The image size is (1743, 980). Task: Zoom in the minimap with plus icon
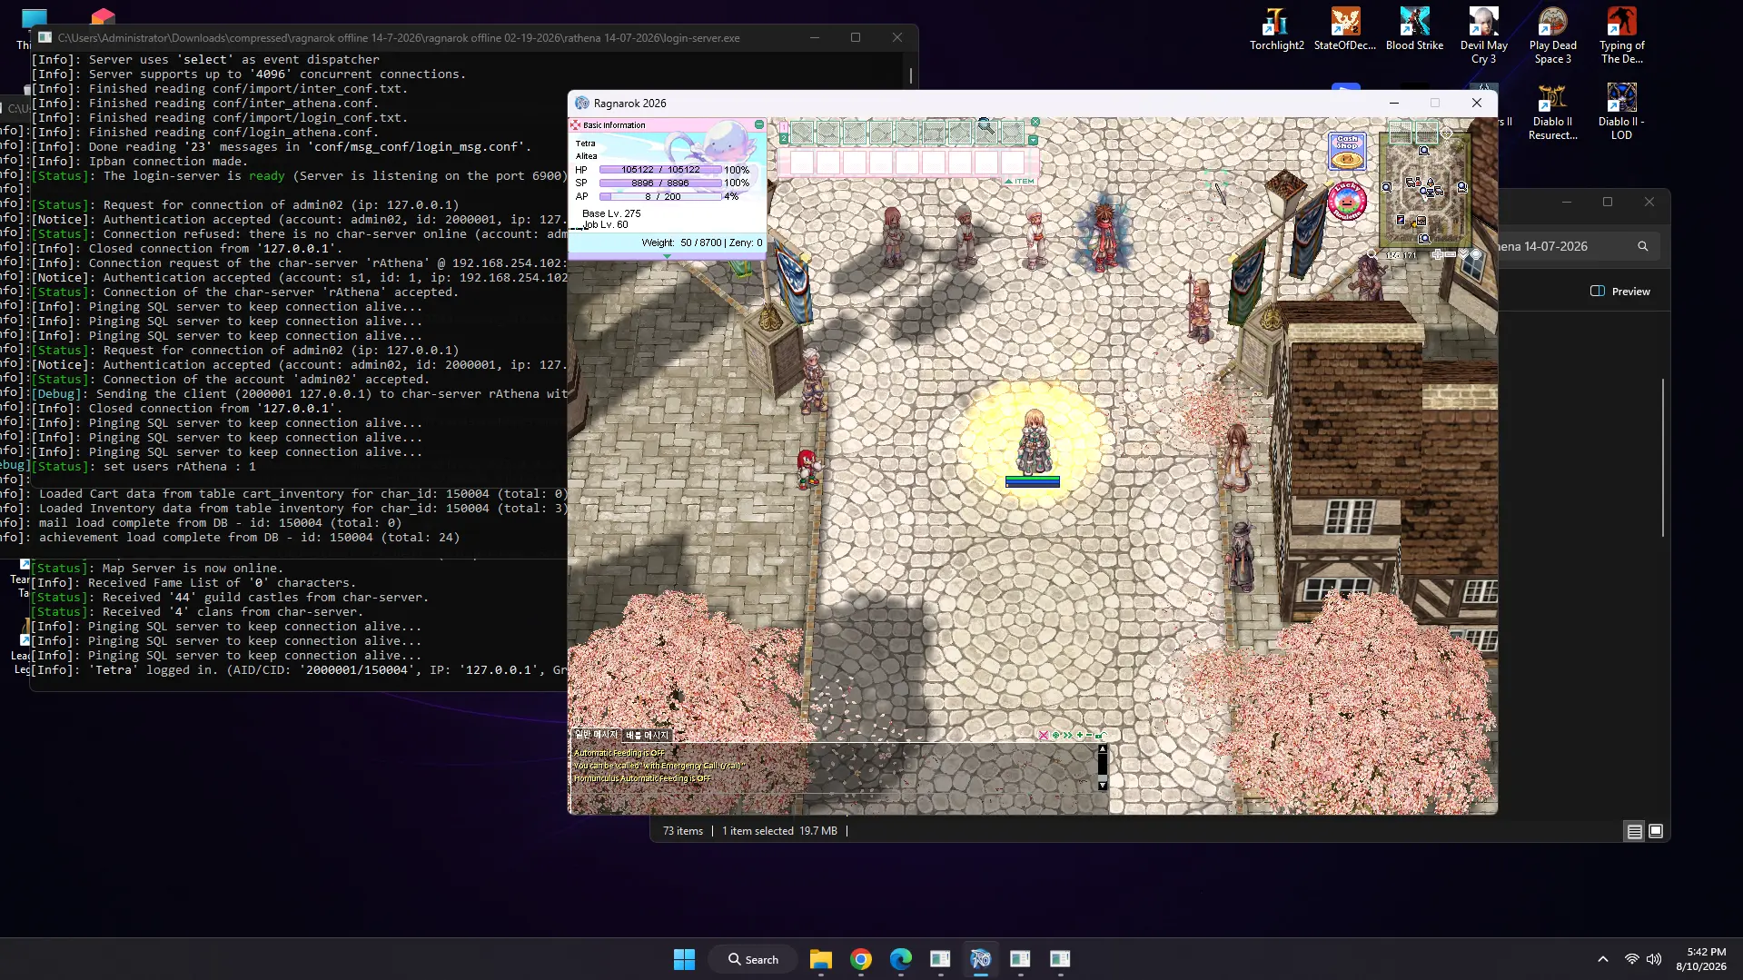(1437, 255)
